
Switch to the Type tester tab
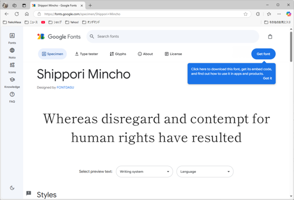pos(86,54)
